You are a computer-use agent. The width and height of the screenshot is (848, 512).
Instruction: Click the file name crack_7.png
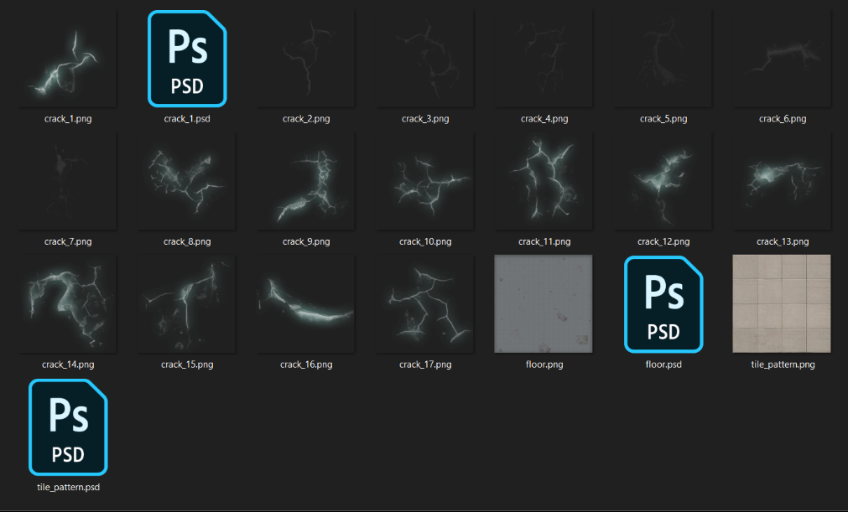click(x=68, y=241)
